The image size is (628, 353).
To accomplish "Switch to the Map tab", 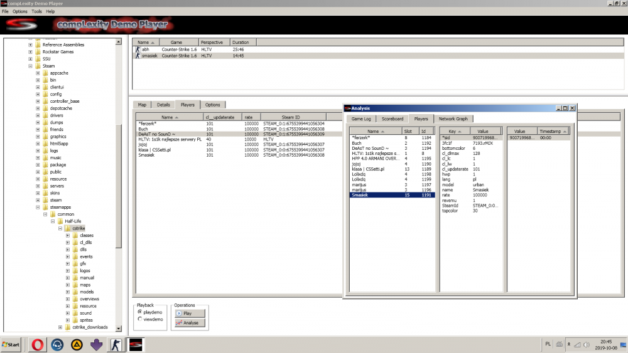I will [x=142, y=105].
